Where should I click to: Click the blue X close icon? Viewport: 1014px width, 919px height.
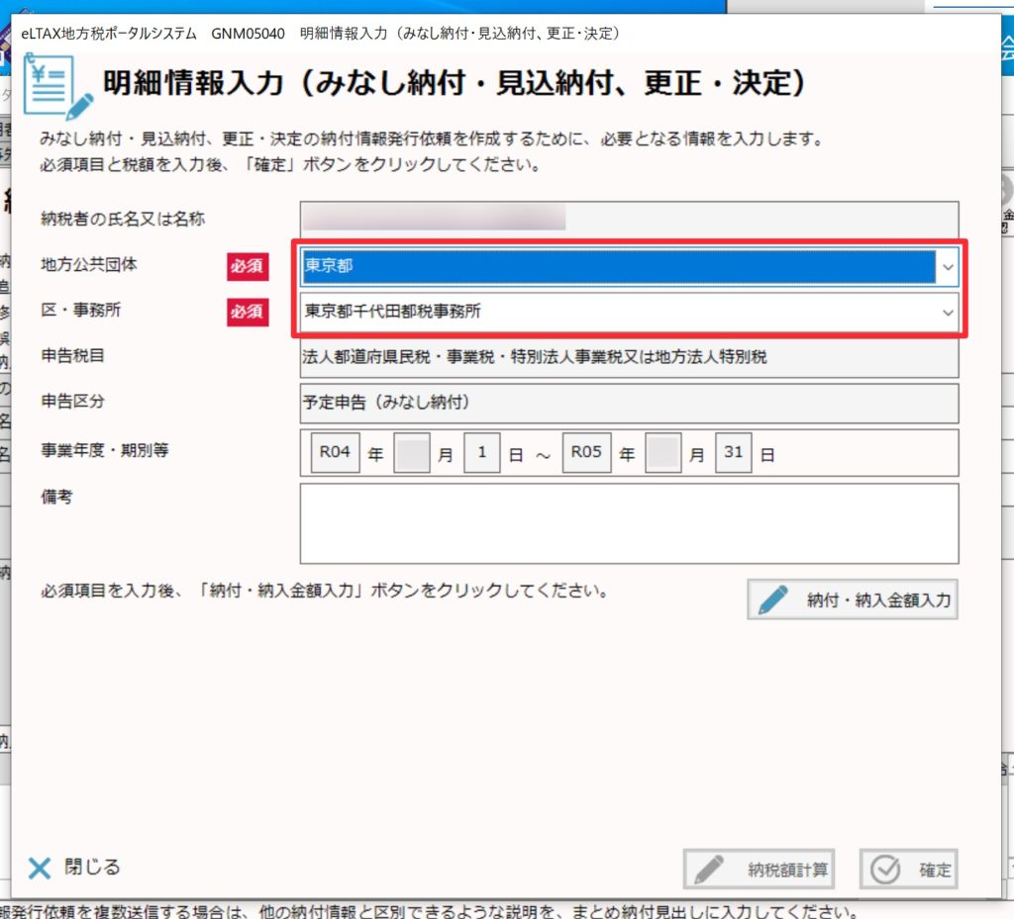point(39,869)
